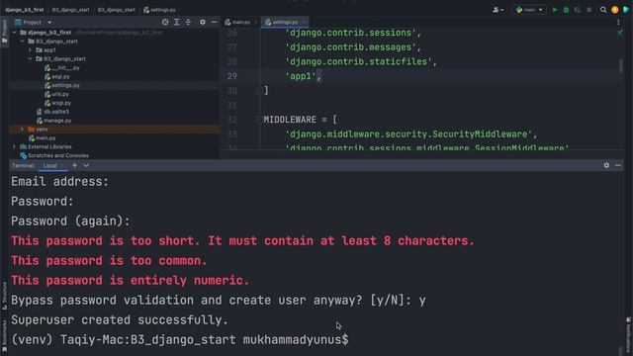This screenshot has width=633, height=356.
Task: Select settings.py in project tree
Action: (x=65, y=85)
